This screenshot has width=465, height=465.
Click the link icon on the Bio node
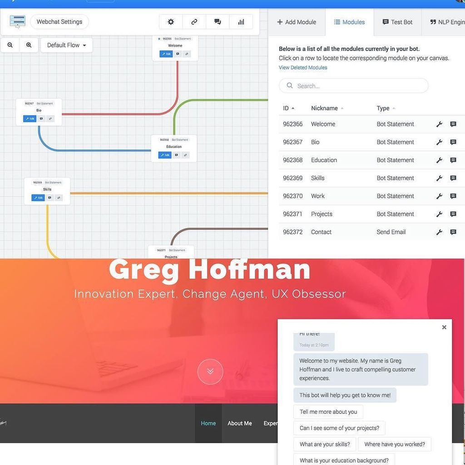coord(50,119)
